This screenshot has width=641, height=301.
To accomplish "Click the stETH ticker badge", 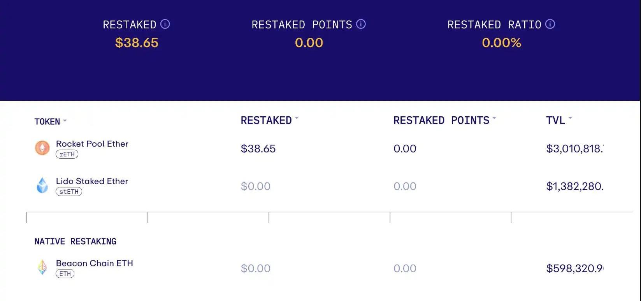I will [x=69, y=191].
